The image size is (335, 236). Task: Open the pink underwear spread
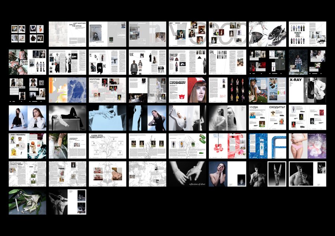click(308, 146)
